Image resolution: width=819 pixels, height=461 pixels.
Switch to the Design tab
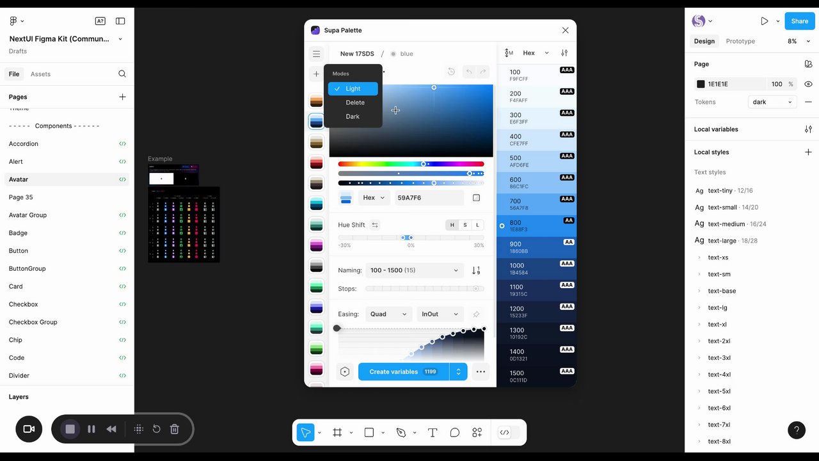pos(704,41)
